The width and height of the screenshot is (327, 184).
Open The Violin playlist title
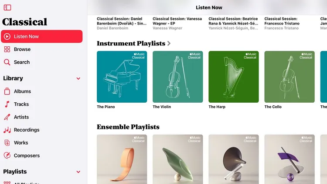click(x=162, y=107)
